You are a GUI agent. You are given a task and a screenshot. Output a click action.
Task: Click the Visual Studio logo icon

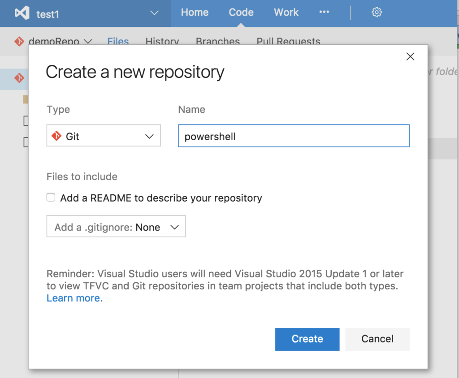click(22, 13)
